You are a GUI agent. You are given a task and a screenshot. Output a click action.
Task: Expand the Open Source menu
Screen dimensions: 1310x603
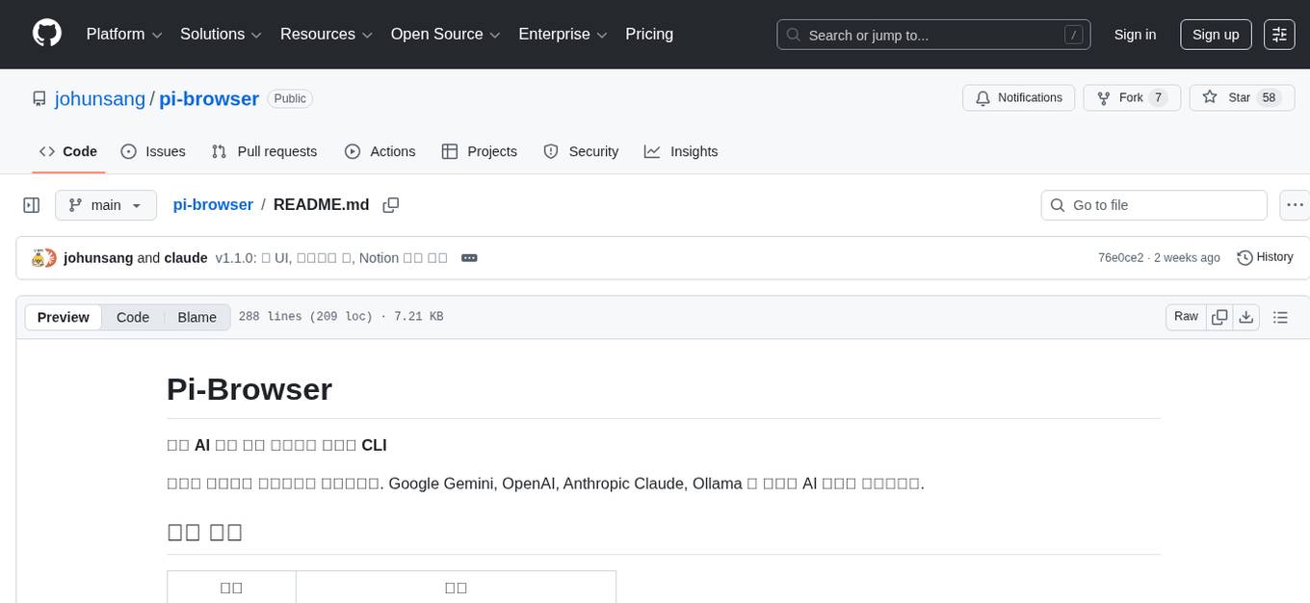pyautogui.click(x=444, y=34)
